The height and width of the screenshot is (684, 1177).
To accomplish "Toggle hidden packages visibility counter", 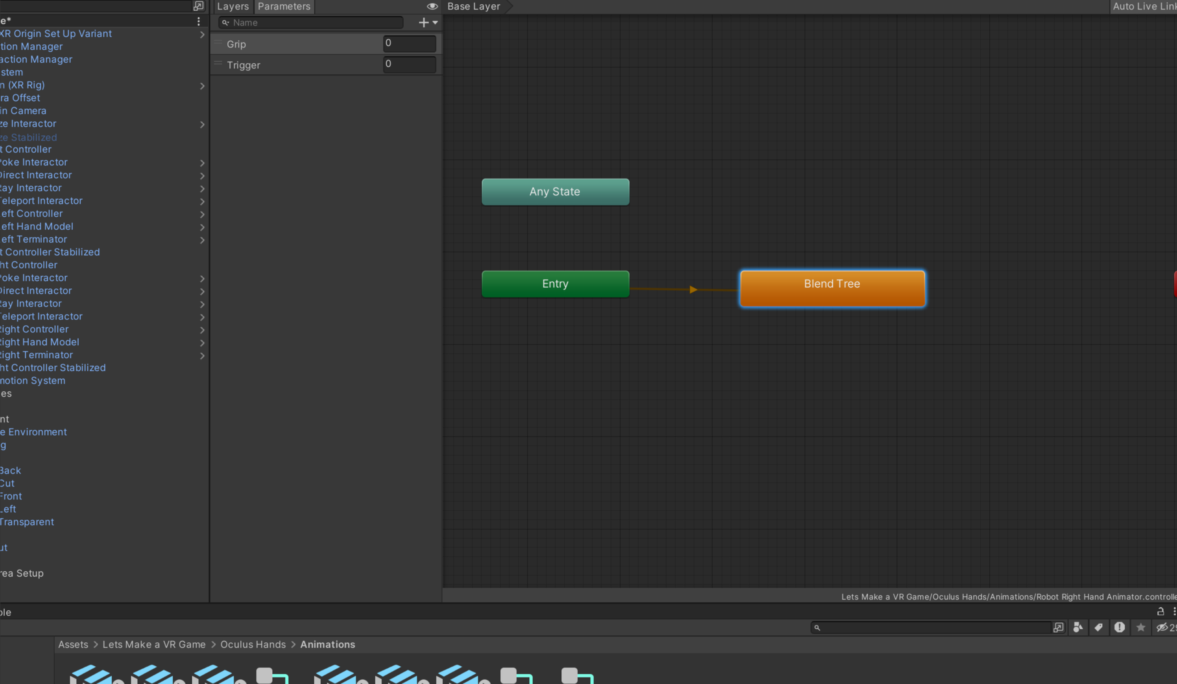I will pos(1165,627).
